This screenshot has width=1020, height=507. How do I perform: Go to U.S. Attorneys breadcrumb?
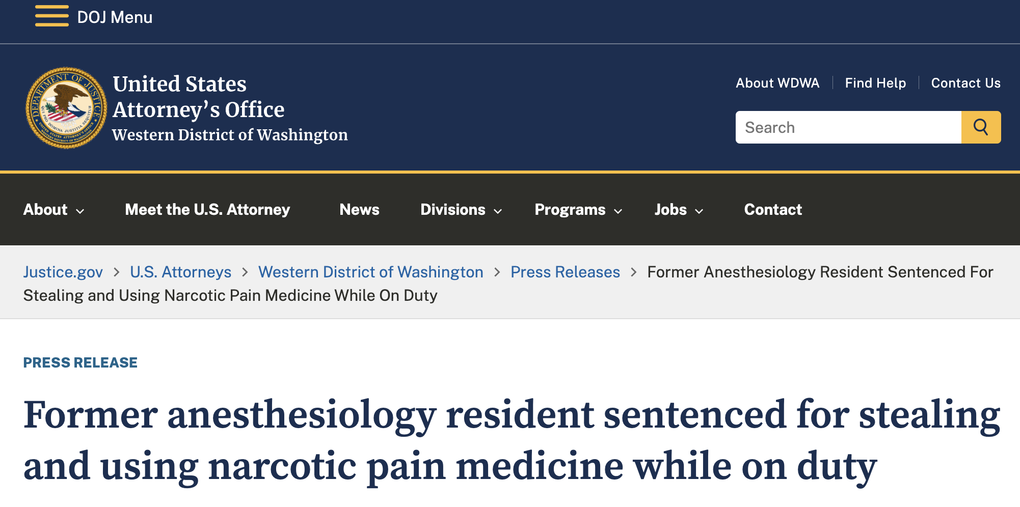point(180,272)
